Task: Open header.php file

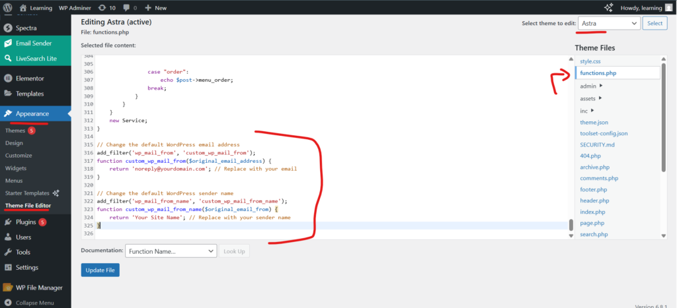Action: coord(594,200)
